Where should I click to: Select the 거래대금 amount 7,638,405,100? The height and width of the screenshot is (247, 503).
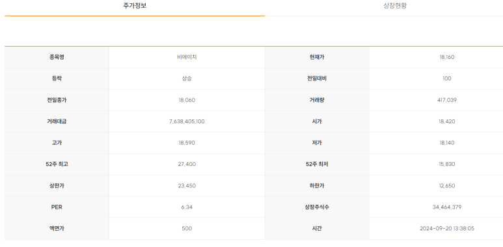pos(187,121)
